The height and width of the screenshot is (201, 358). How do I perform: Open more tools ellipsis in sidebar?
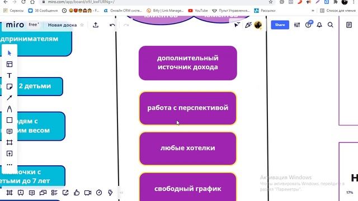(x=10, y=165)
